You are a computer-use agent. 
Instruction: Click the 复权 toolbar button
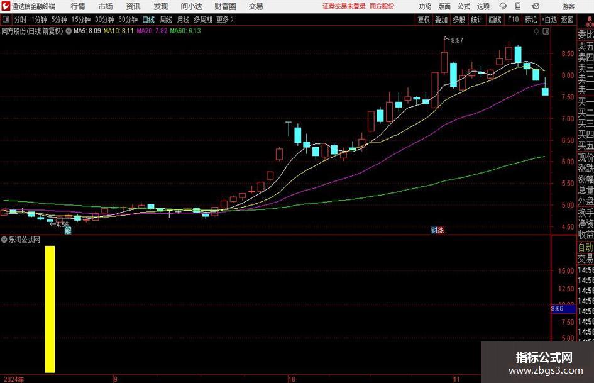424,19
